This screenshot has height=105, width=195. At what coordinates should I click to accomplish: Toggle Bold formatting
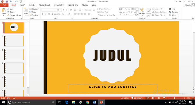pyautogui.click(x=43, y=14)
